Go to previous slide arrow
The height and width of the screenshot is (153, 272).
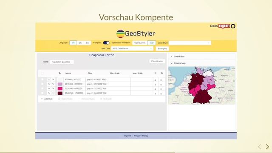[260, 147]
